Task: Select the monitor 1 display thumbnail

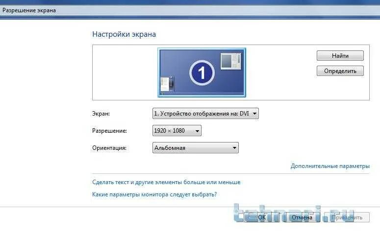Action: pos(202,72)
